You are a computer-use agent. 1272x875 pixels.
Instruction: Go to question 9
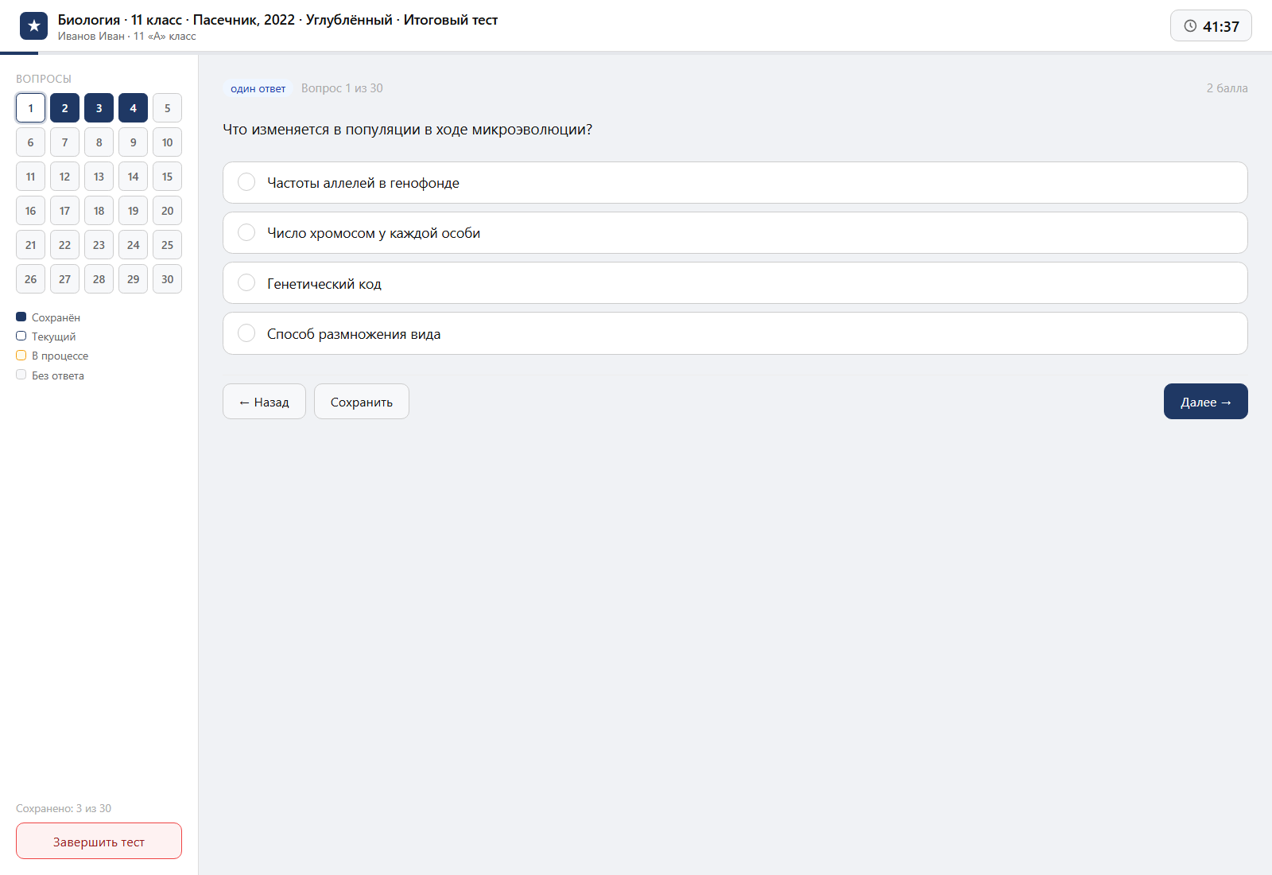(x=133, y=142)
